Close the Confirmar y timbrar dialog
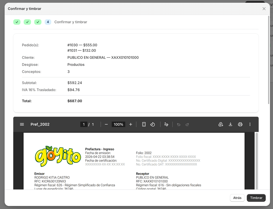Screen dimensions: 273x209 click(x=264, y=9)
